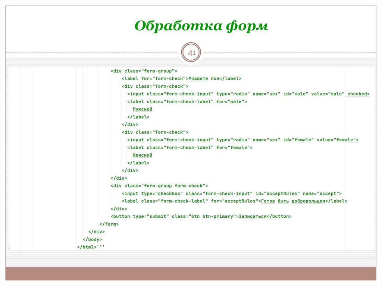Screen dimensions: 382x286
Task: Click the closing </html>''' line
Action: 91,247
